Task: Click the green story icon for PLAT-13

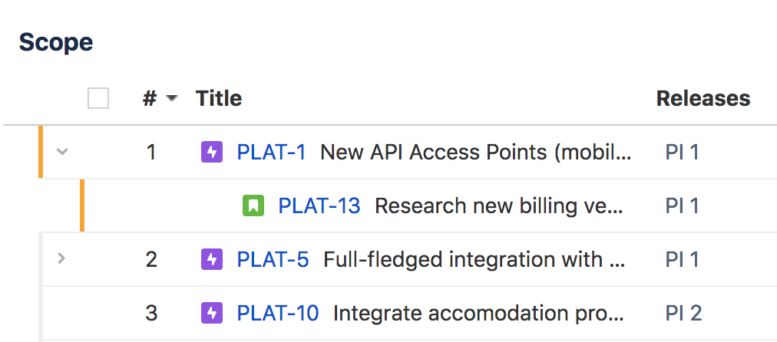Action: pos(253,206)
